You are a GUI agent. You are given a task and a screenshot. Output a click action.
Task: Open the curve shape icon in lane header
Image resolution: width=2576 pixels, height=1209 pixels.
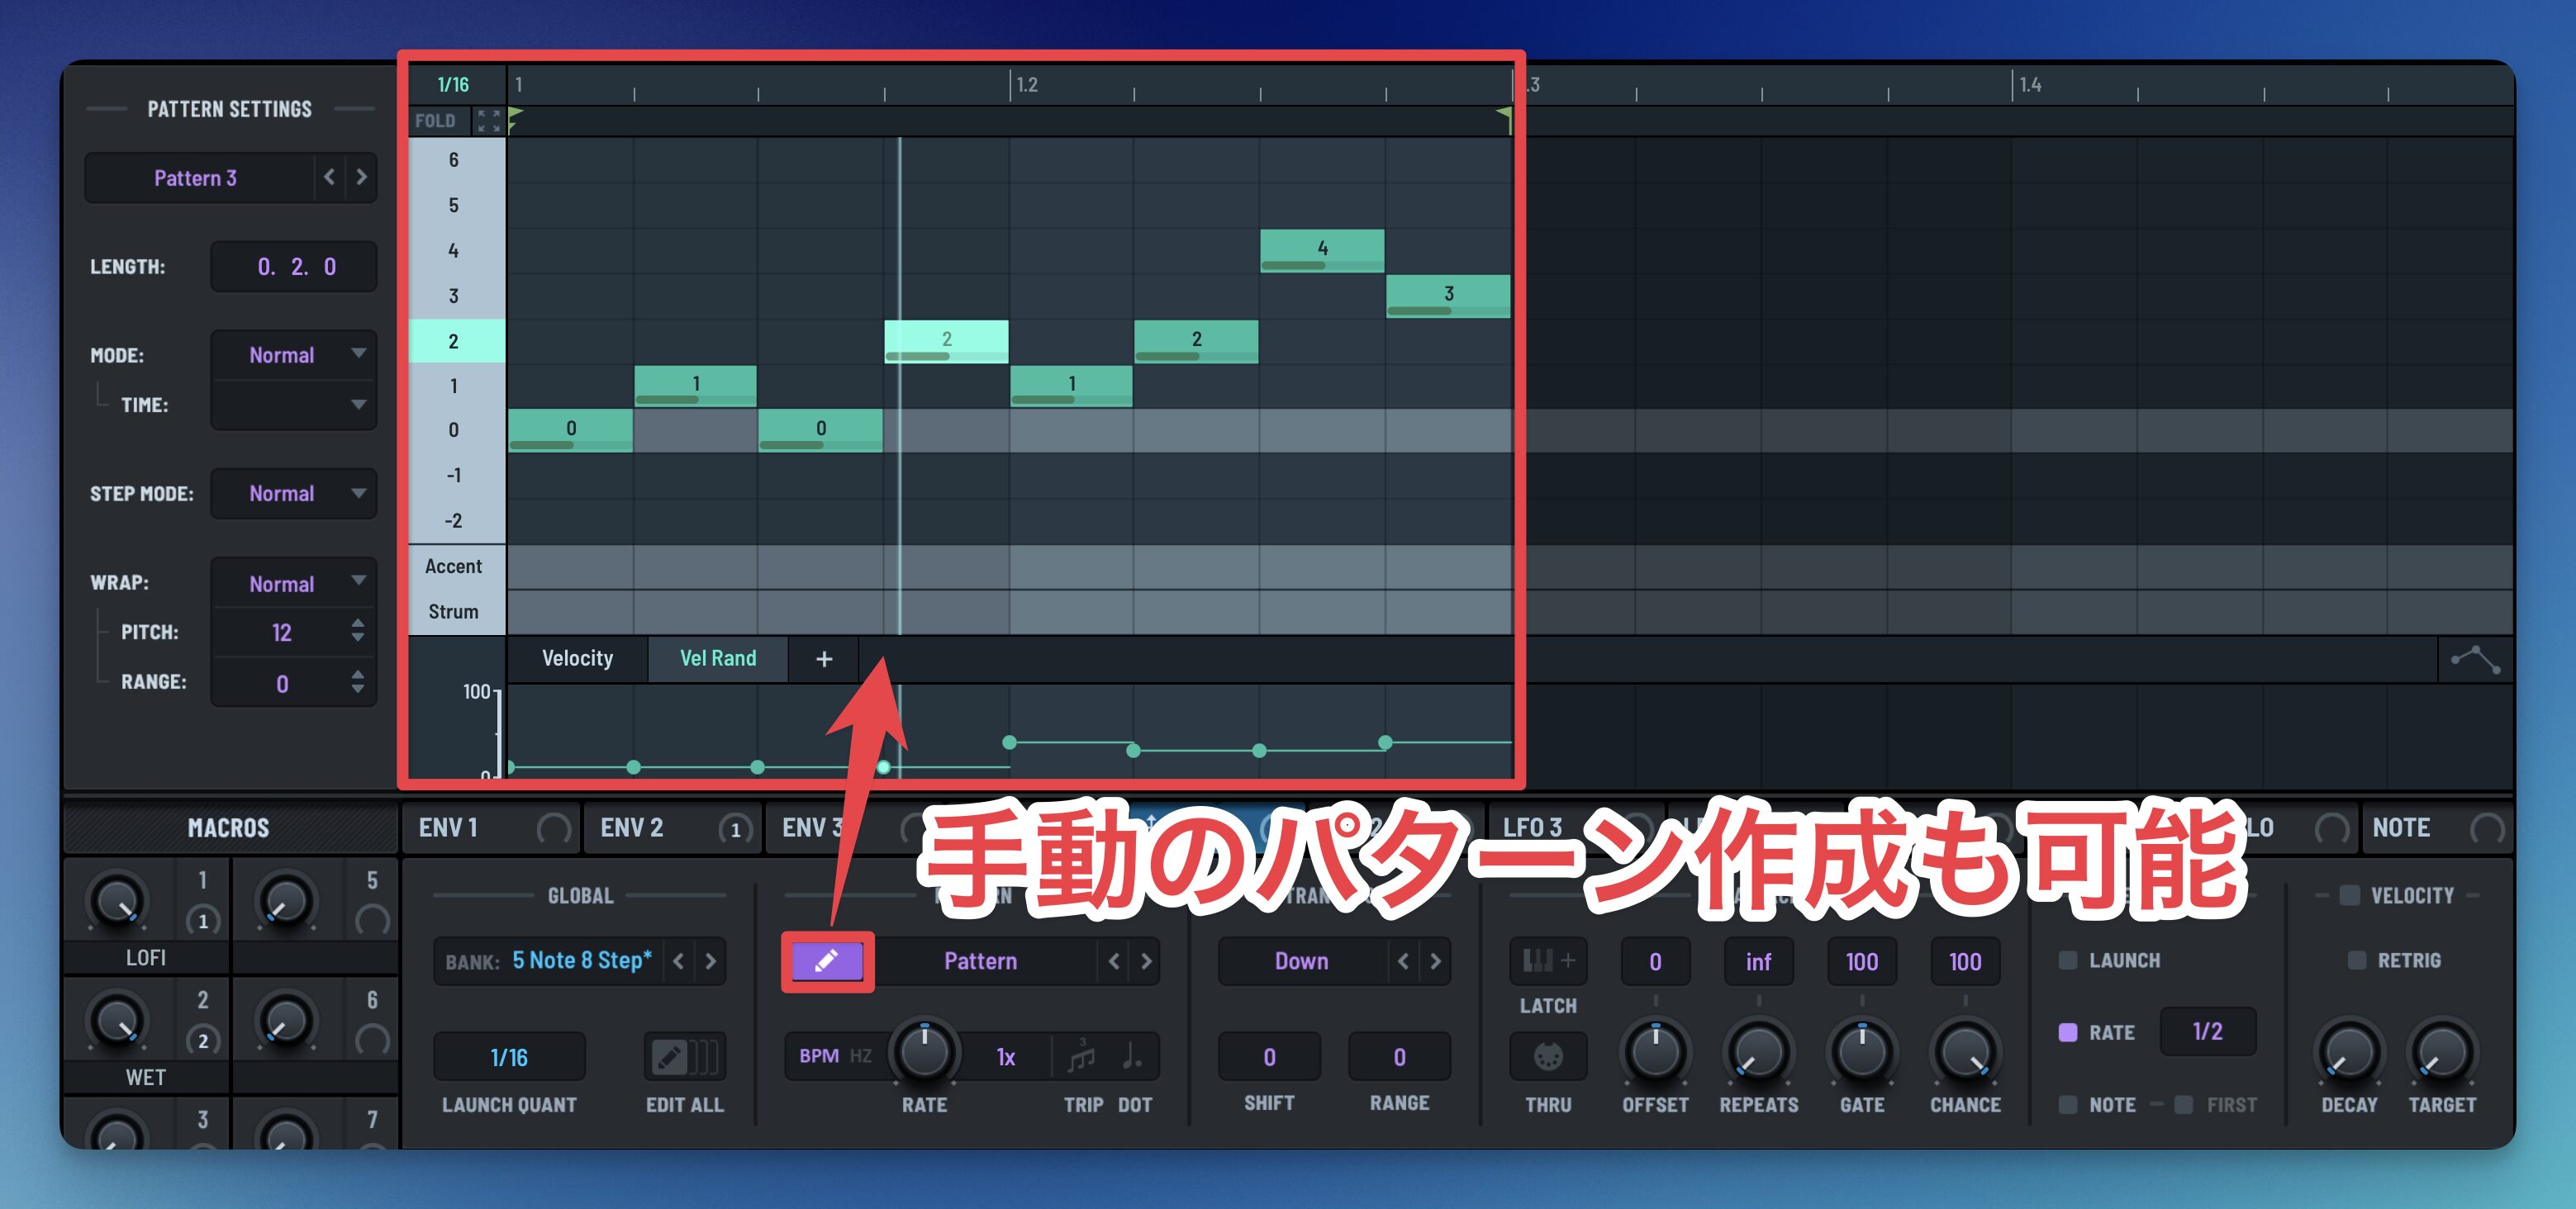2475,660
